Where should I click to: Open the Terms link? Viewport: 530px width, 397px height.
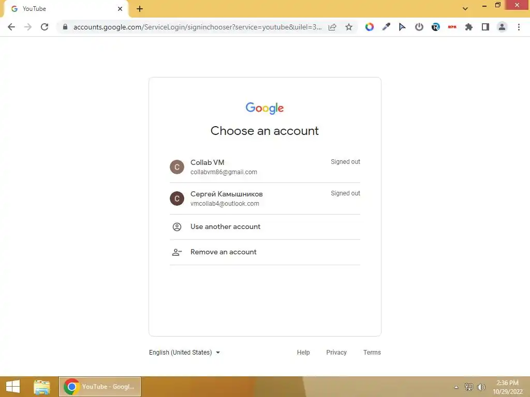pyautogui.click(x=372, y=353)
